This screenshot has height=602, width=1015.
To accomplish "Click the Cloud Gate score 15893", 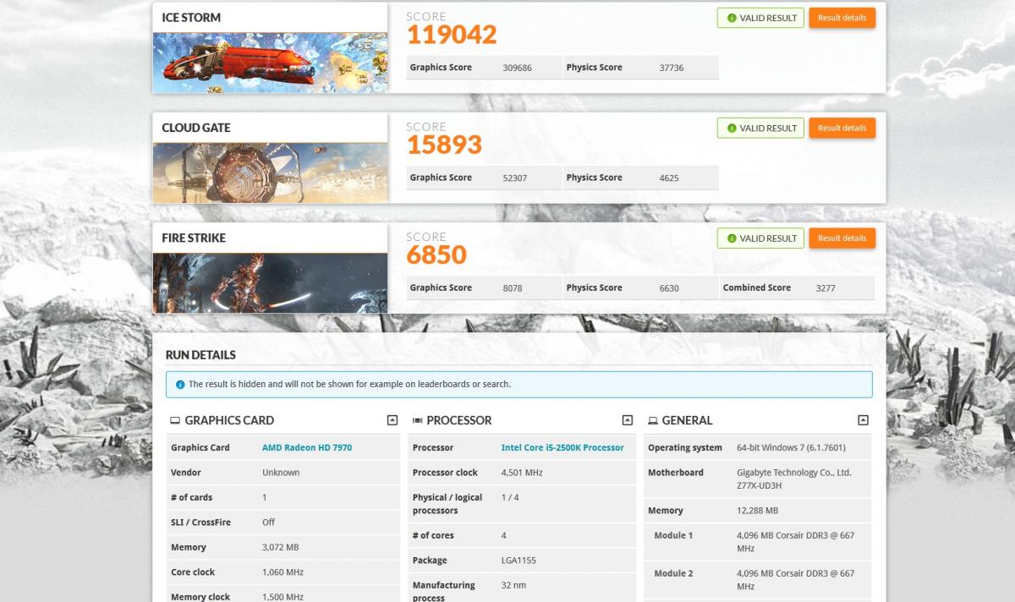I will point(444,145).
